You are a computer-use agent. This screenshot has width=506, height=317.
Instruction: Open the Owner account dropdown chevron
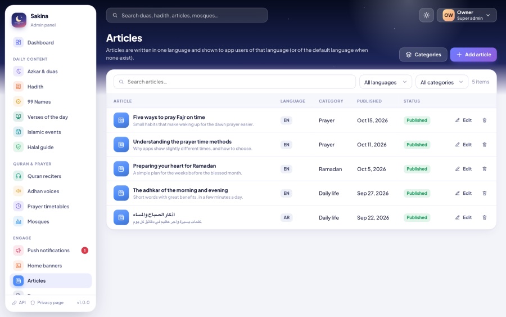tap(488, 15)
